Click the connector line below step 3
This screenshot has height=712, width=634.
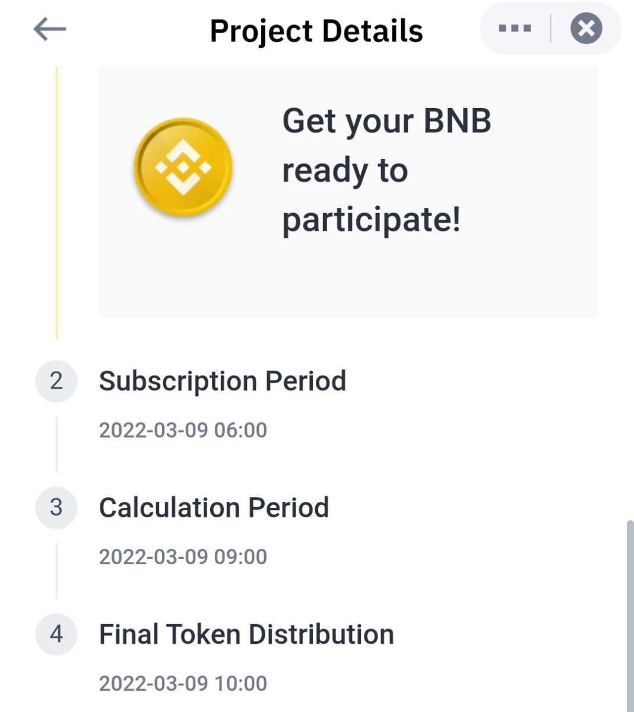(57, 571)
